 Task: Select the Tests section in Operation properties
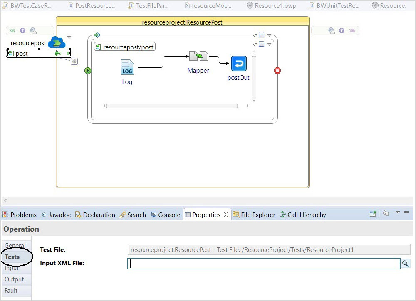pyautogui.click(x=12, y=257)
